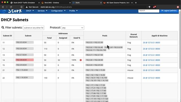Open a new browser tab with plus
Screen dimensions: 181x102
coord(136,3)
